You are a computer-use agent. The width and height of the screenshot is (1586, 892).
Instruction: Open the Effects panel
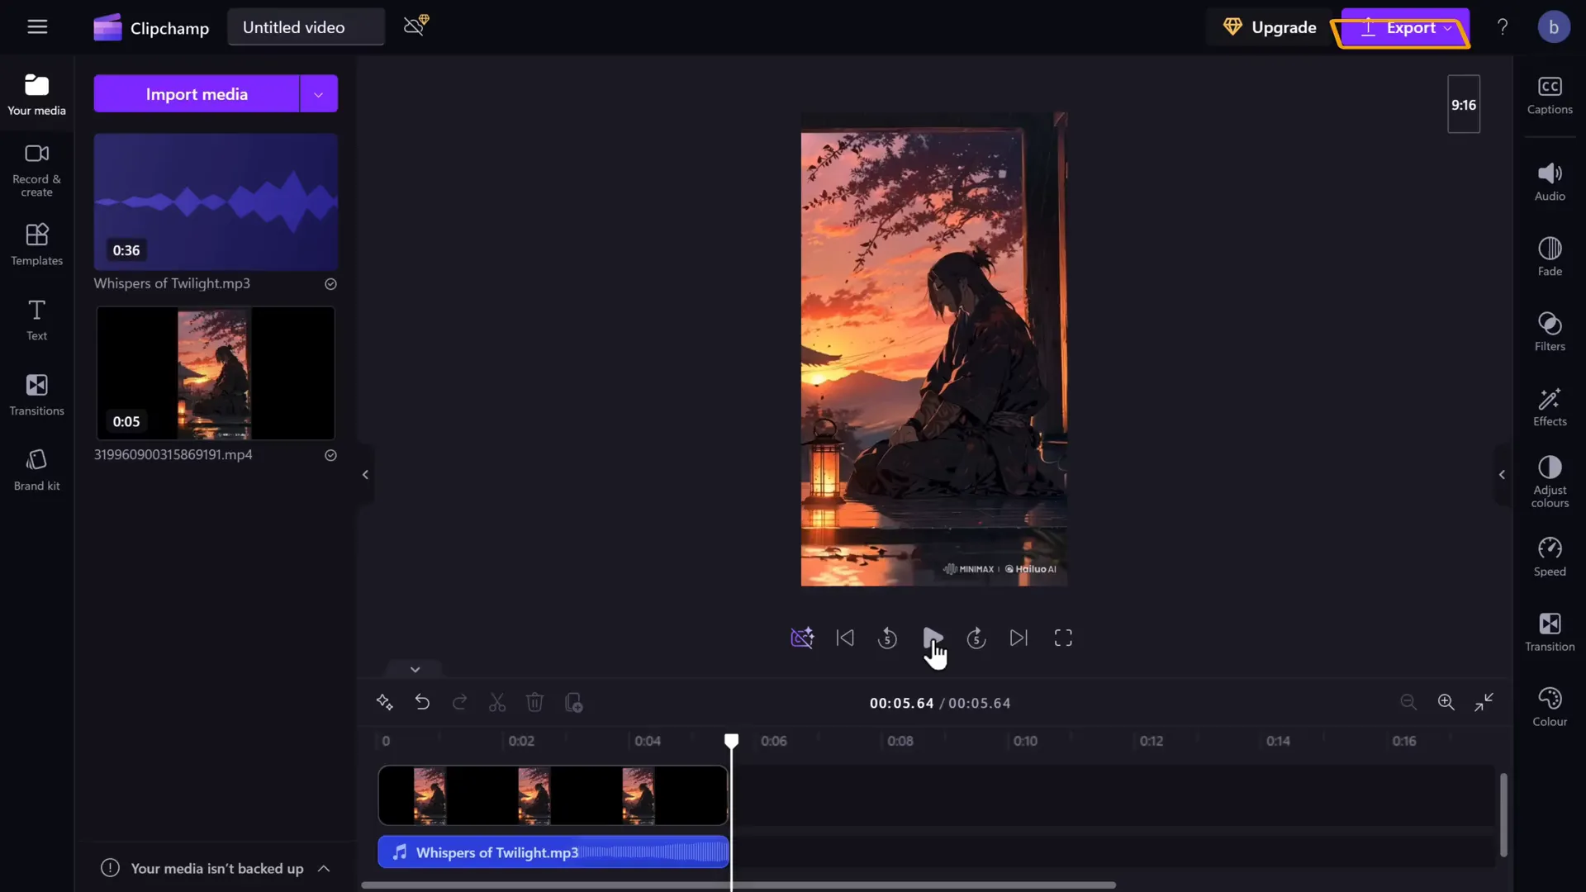pyautogui.click(x=1550, y=407)
